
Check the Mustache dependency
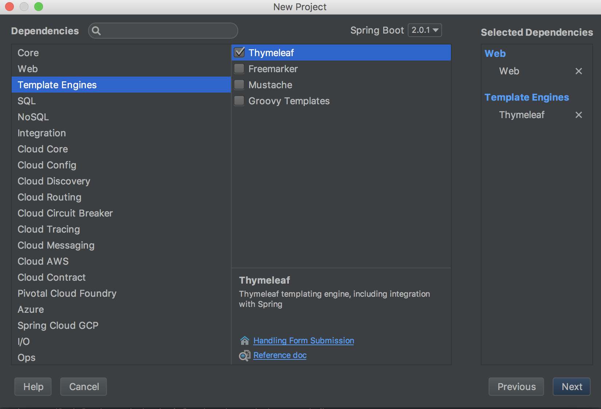tap(239, 85)
